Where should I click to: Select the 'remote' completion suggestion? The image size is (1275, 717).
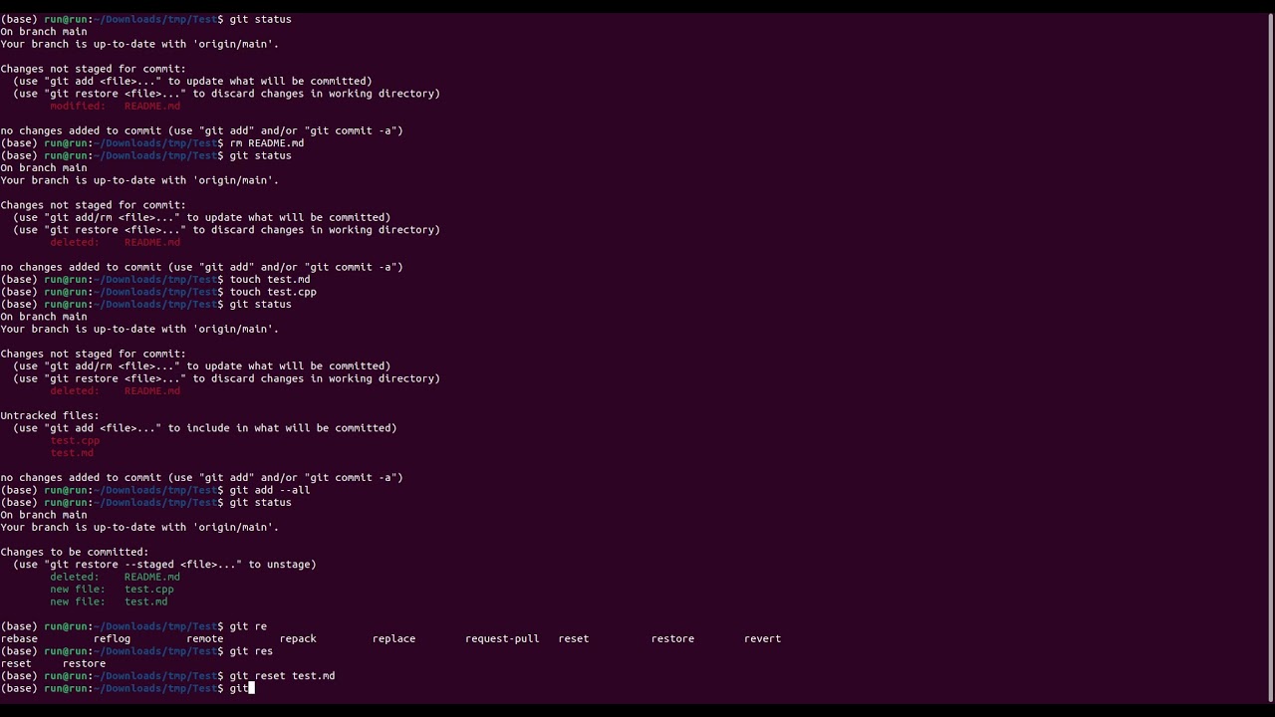[204, 638]
